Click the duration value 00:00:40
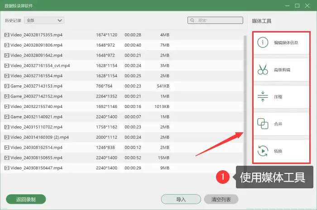This screenshot has height=210, width=317. [x=133, y=45]
